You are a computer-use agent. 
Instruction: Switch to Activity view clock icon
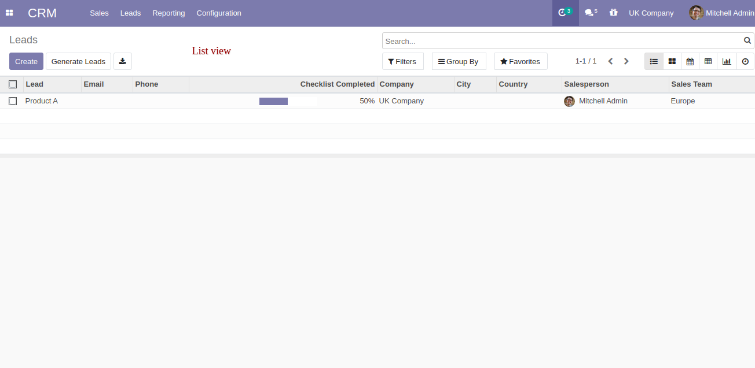[745, 61]
